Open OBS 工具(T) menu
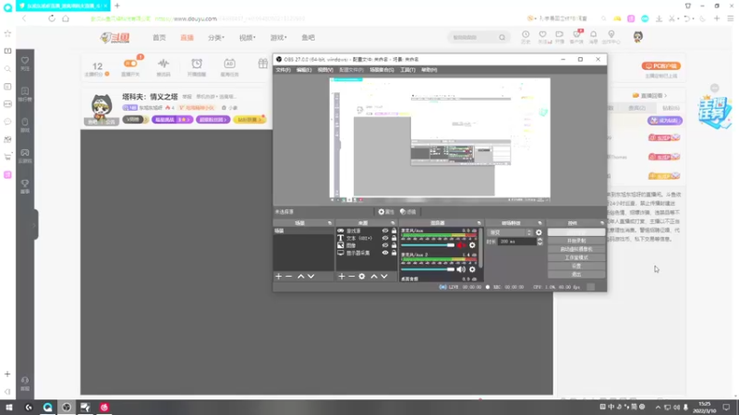739x415 pixels. pyautogui.click(x=407, y=70)
